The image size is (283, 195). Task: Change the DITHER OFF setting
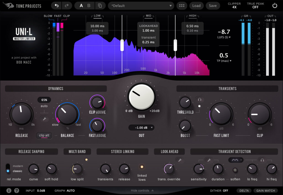(219, 191)
